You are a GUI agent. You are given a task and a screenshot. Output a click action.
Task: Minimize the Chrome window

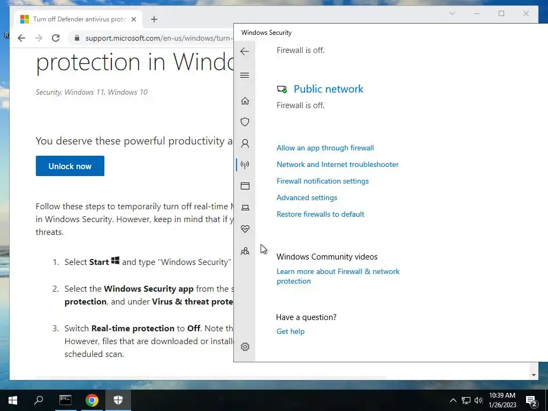(477, 13)
